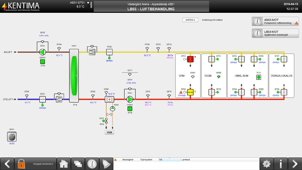Click the ST23 damper in OMKL.RUM
The width and height of the screenshot is (302, 170).
point(241,59)
